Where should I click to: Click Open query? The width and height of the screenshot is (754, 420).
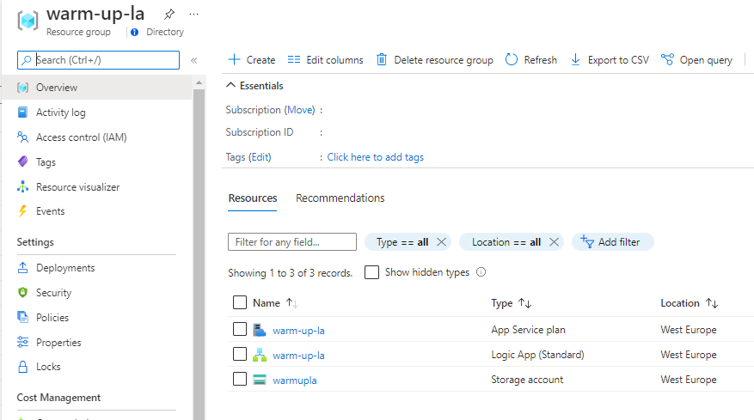(696, 60)
